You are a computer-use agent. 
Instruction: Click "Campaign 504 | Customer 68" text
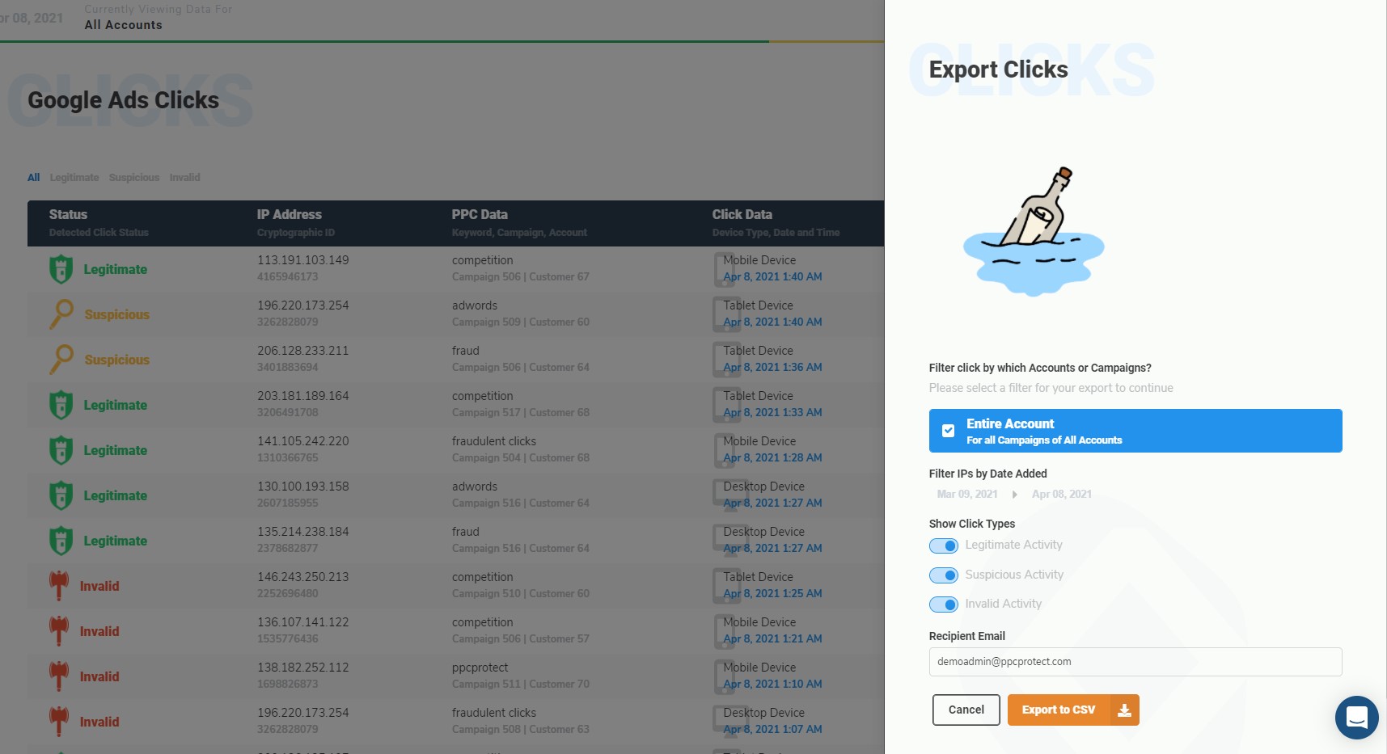point(521,458)
